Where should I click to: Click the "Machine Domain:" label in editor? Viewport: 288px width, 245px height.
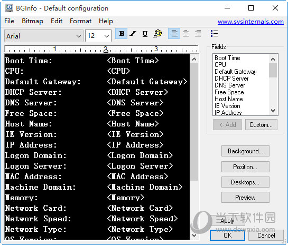click(x=40, y=187)
